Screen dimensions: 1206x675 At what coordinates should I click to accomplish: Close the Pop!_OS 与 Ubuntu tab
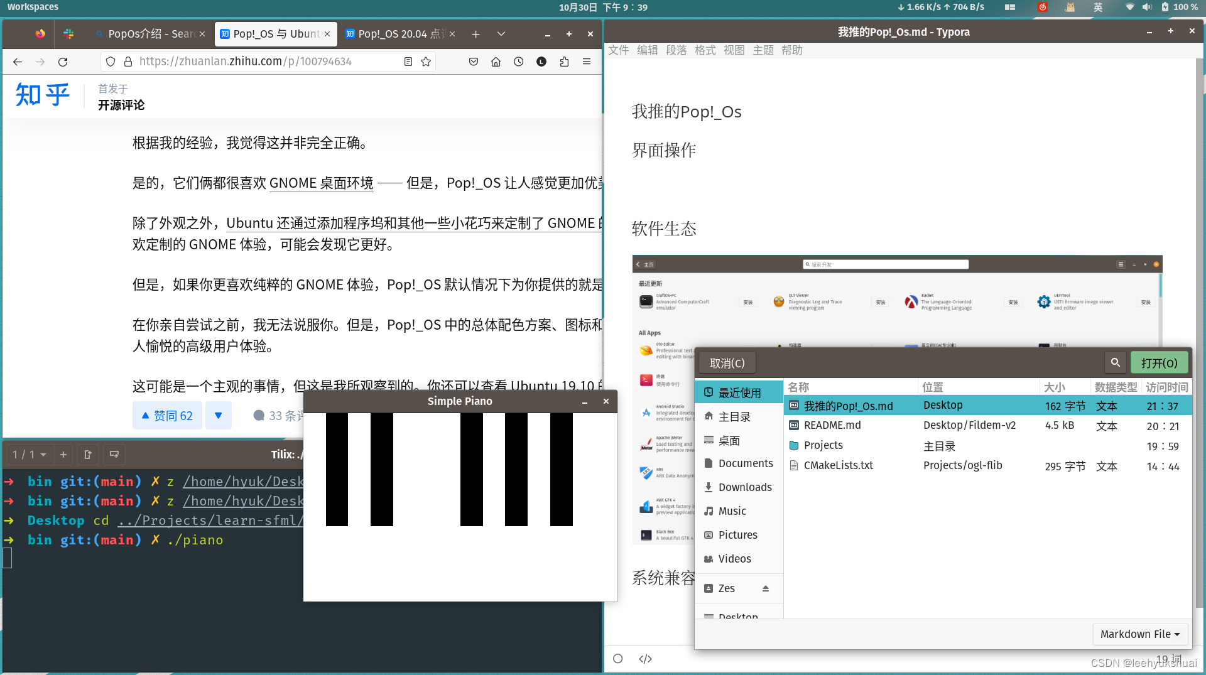pyautogui.click(x=327, y=34)
